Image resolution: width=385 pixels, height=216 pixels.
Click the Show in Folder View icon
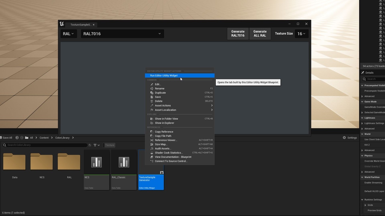tap(152, 118)
